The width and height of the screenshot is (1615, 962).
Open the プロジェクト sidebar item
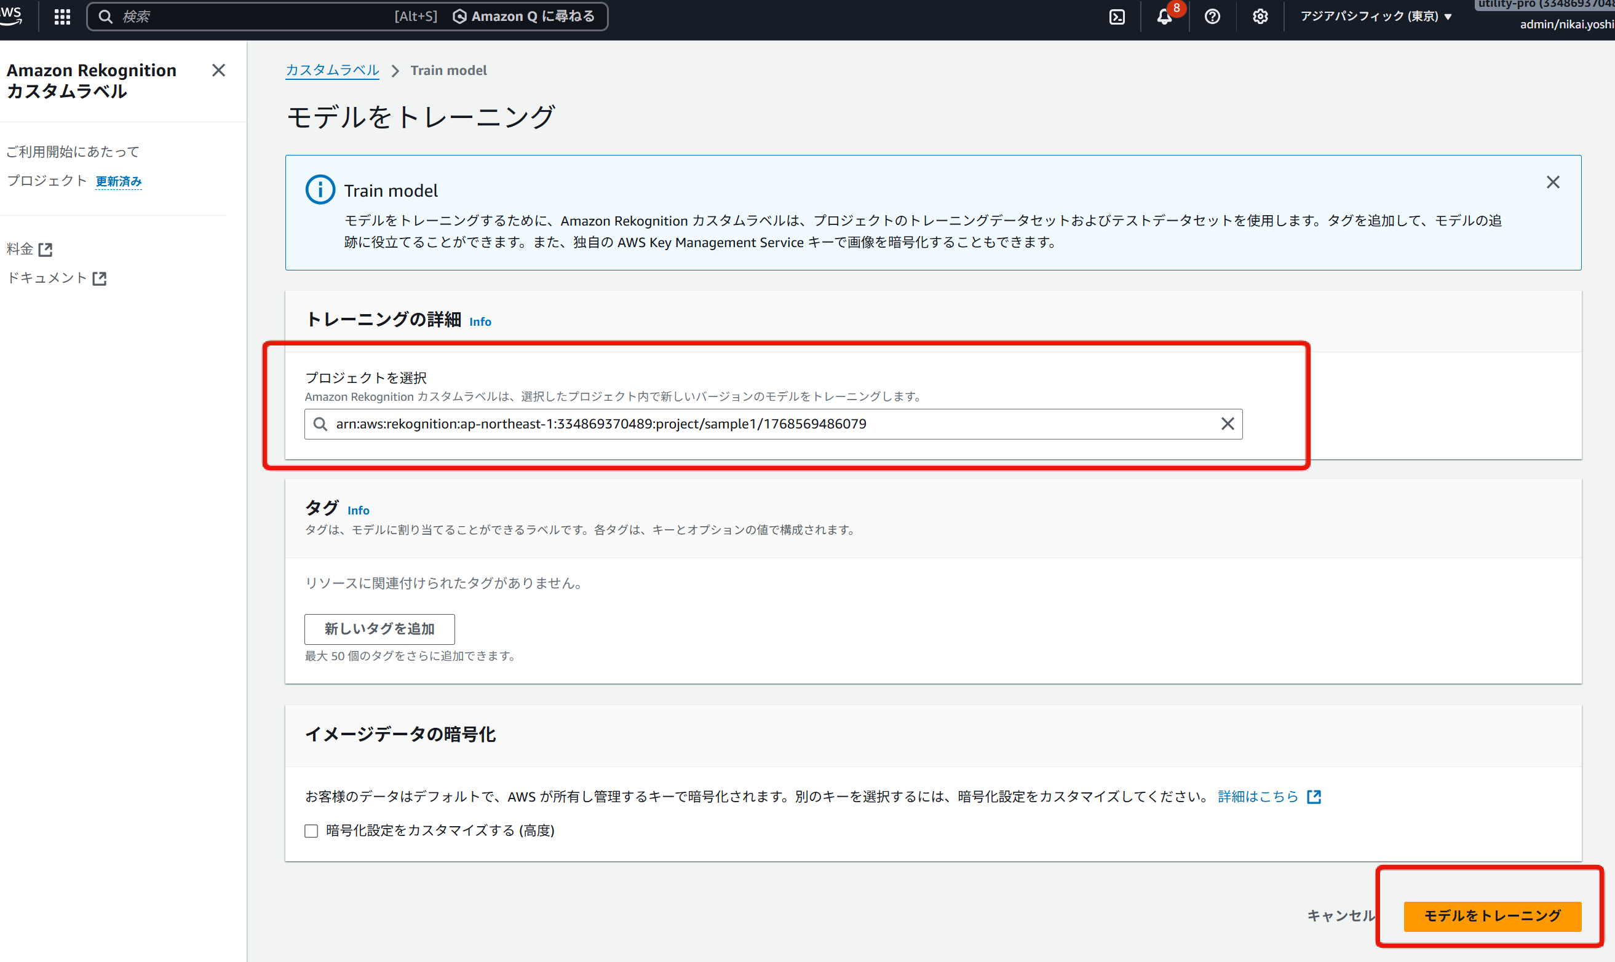47,181
